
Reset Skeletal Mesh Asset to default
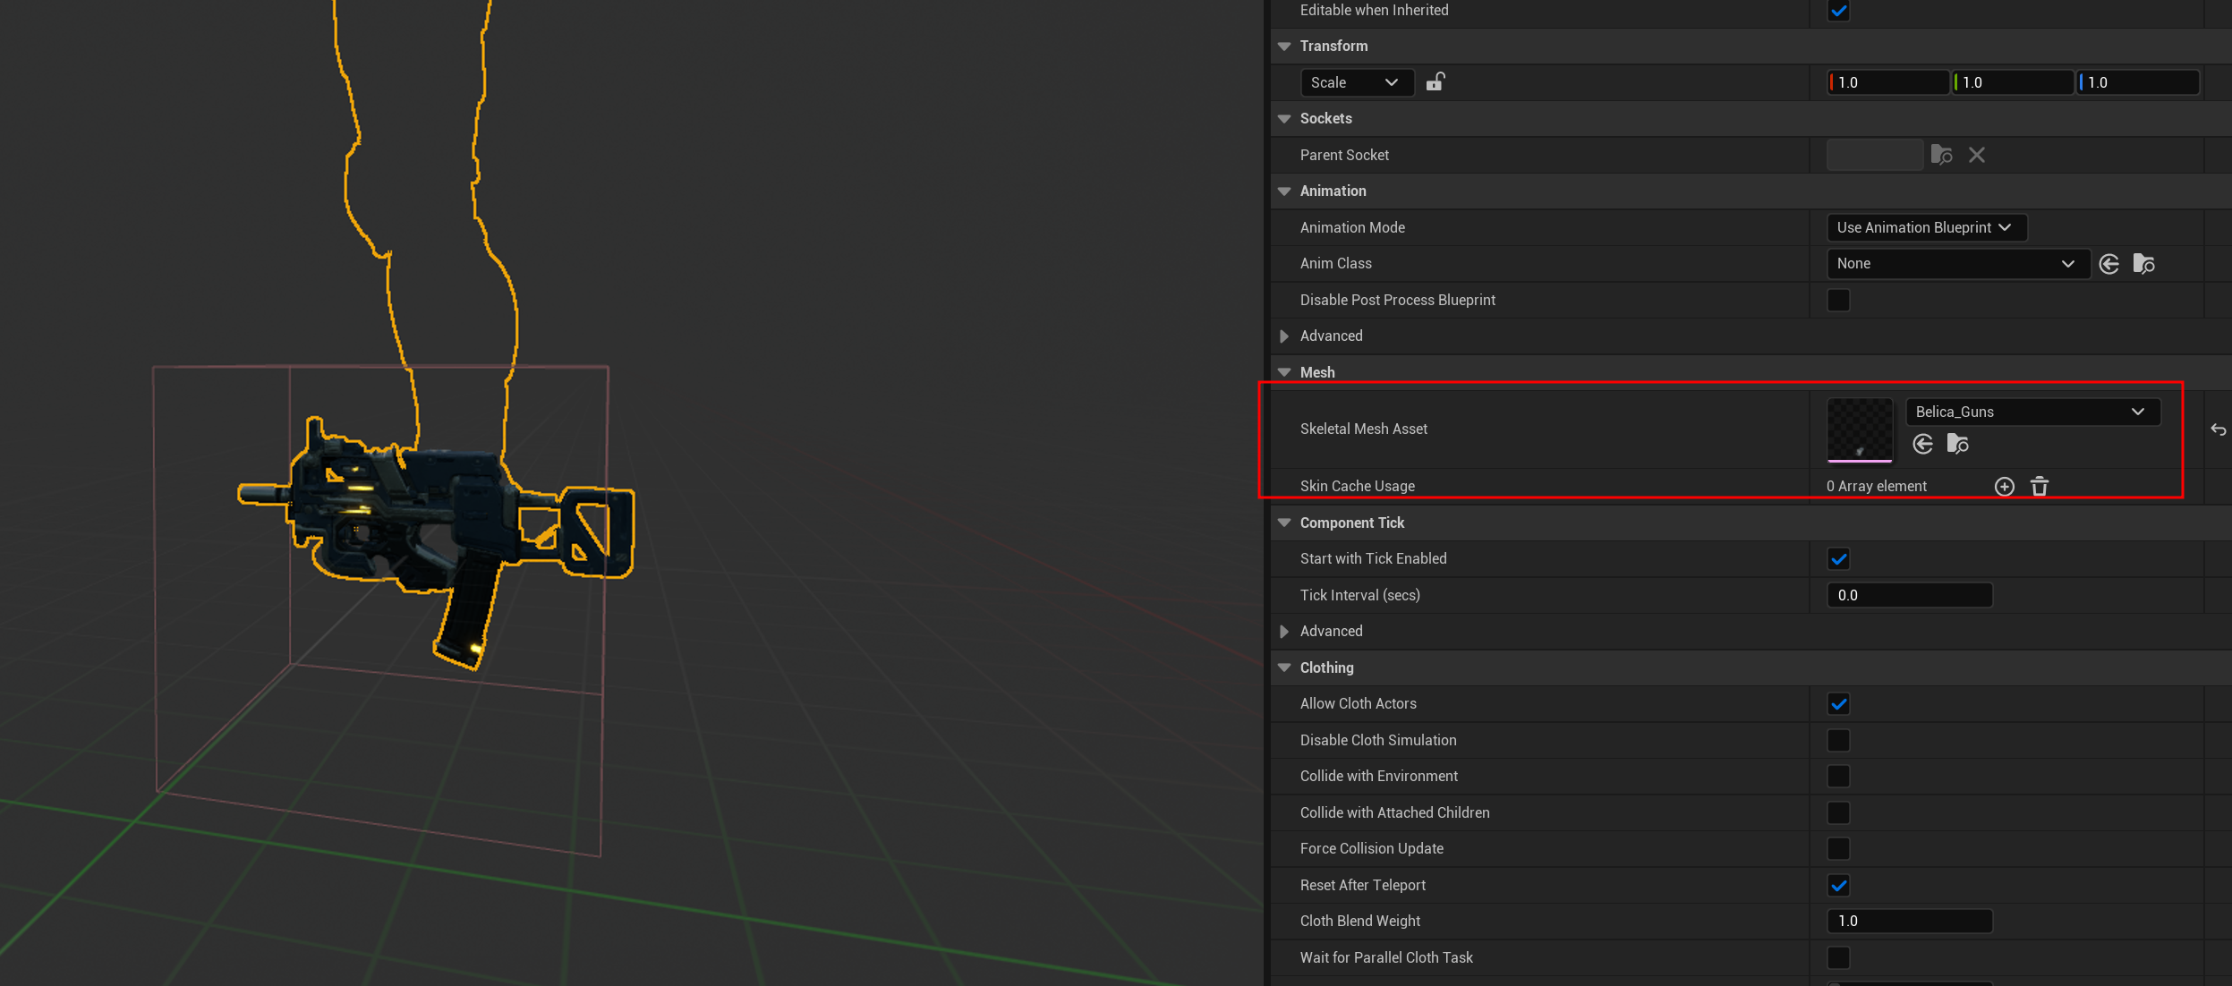[2218, 429]
